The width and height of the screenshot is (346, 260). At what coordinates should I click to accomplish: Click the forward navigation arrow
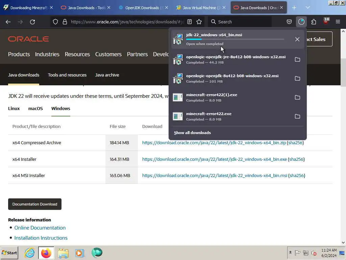20,22
